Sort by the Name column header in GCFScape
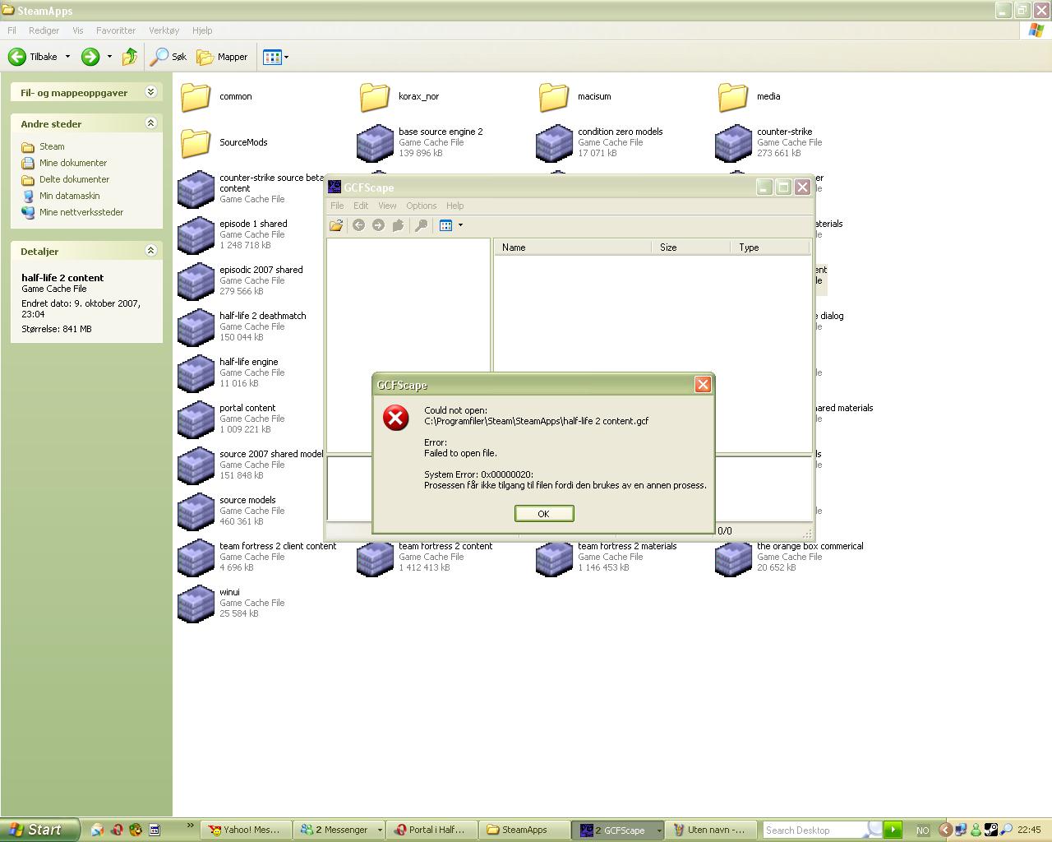This screenshot has height=842, width=1052. (573, 247)
